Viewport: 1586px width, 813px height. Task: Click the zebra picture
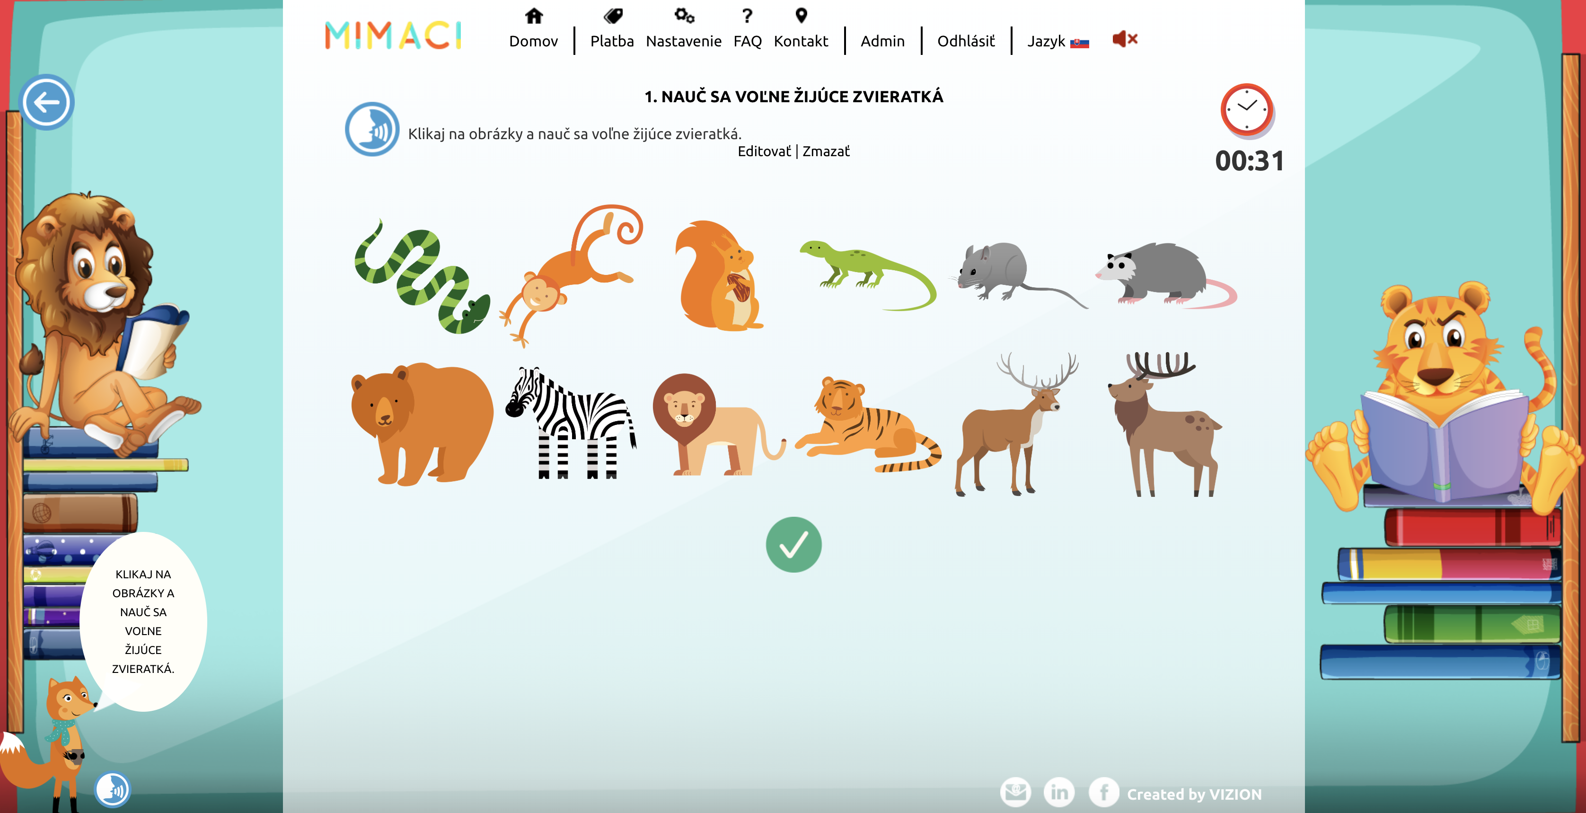pyautogui.click(x=571, y=423)
